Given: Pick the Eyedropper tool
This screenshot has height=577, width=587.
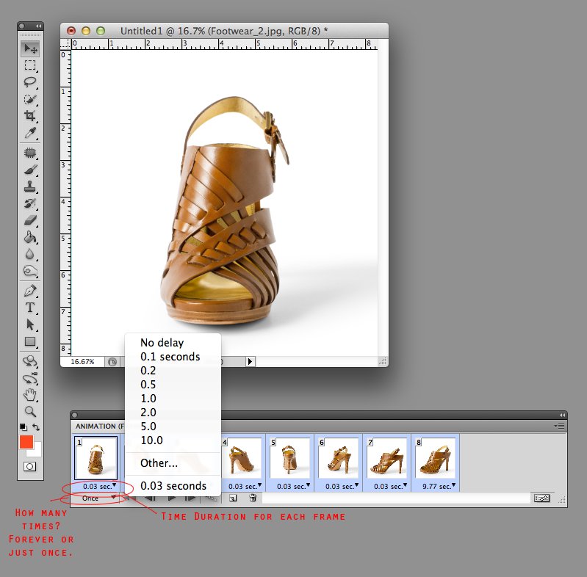Looking at the screenshot, I should coord(30,134).
